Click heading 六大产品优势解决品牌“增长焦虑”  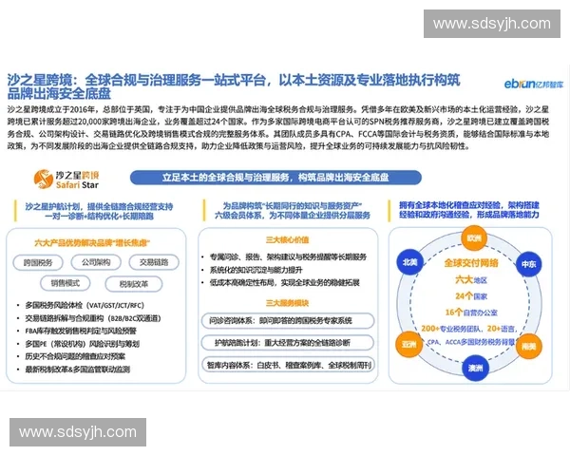[92, 242]
